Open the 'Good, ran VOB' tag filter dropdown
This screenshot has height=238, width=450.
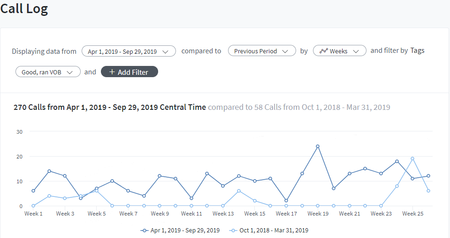click(x=48, y=72)
